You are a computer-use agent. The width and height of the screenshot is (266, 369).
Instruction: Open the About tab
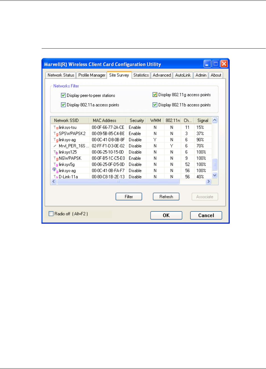pos(216,75)
